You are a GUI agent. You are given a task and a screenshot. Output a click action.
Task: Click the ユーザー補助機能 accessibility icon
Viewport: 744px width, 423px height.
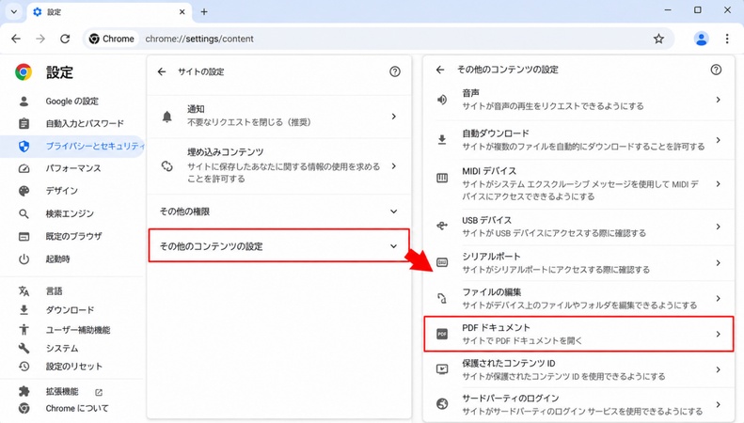tap(24, 330)
